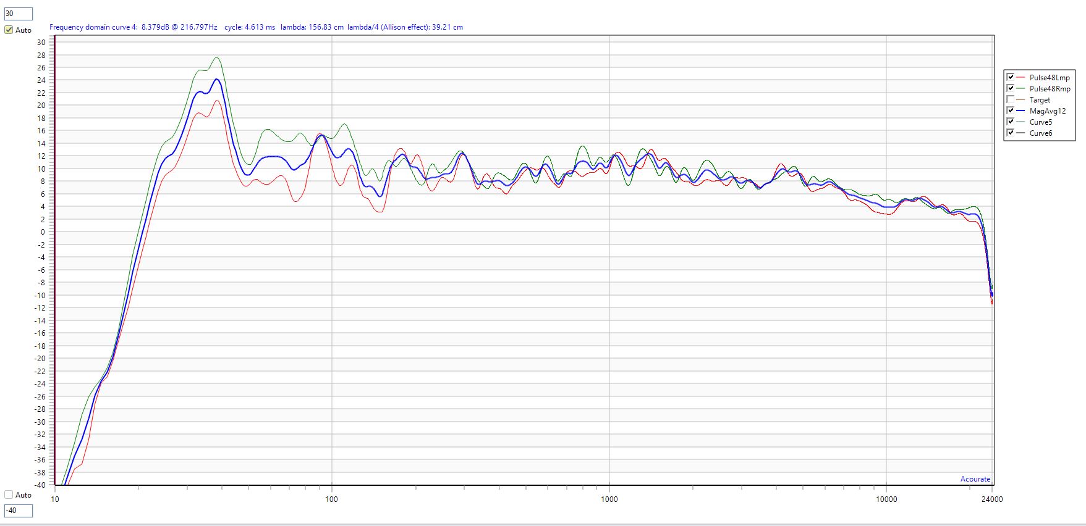The width and height of the screenshot is (1086, 526).
Task: Click the 10000 frequency axis label
Action: [886, 499]
